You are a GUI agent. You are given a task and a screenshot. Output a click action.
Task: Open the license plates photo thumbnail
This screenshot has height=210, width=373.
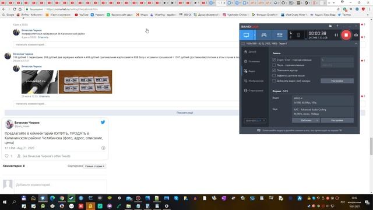coord(86,82)
